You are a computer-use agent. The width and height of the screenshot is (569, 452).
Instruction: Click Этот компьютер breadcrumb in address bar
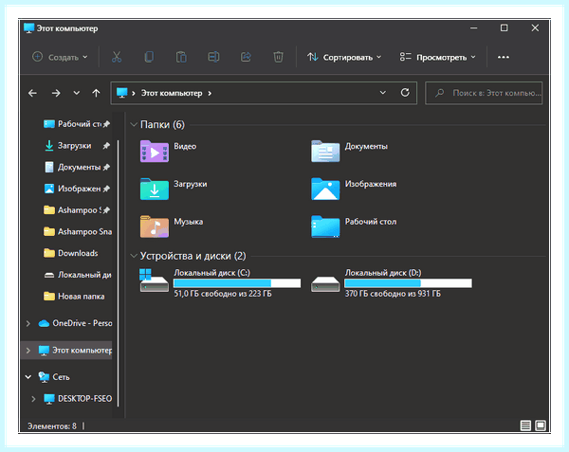(172, 93)
